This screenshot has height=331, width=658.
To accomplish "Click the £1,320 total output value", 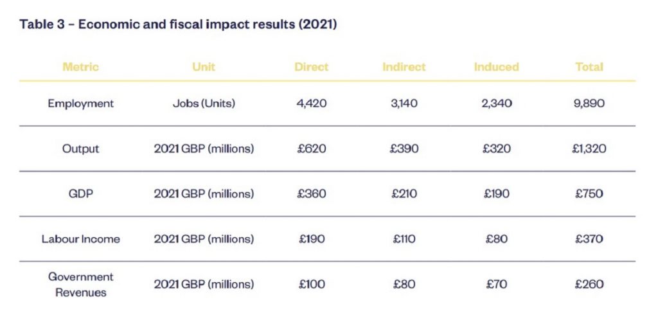I will pyautogui.click(x=589, y=149).
